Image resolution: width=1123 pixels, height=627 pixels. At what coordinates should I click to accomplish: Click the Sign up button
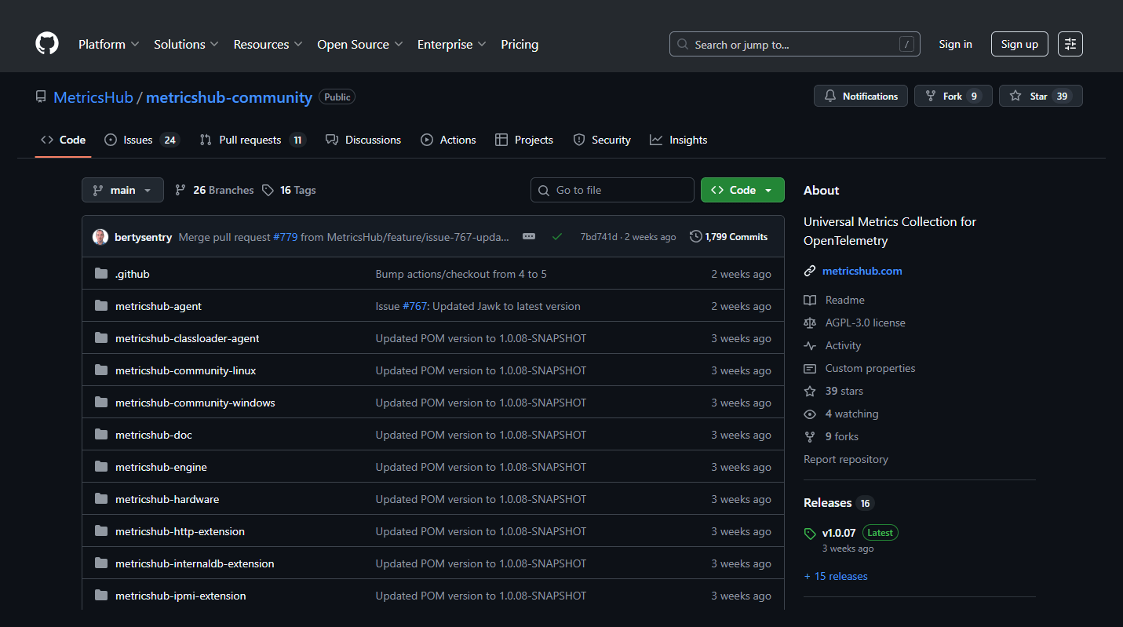1019,44
